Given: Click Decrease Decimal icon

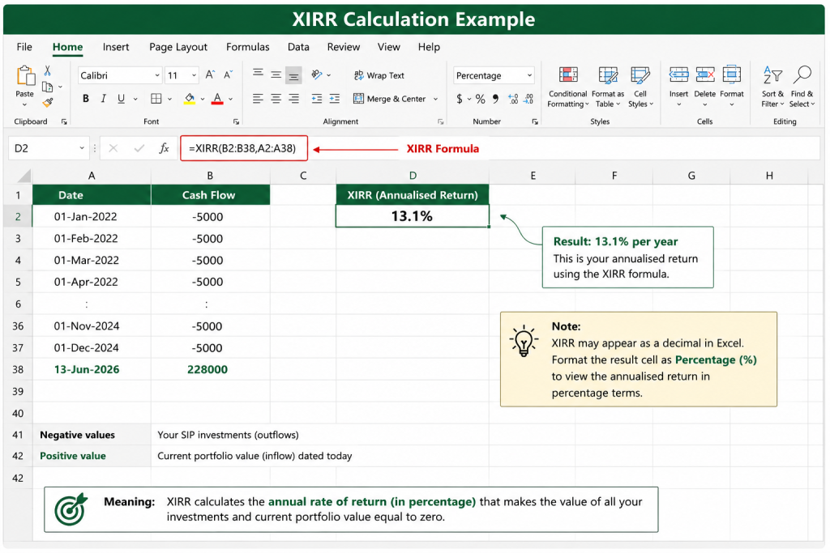Looking at the screenshot, I should point(528,99).
